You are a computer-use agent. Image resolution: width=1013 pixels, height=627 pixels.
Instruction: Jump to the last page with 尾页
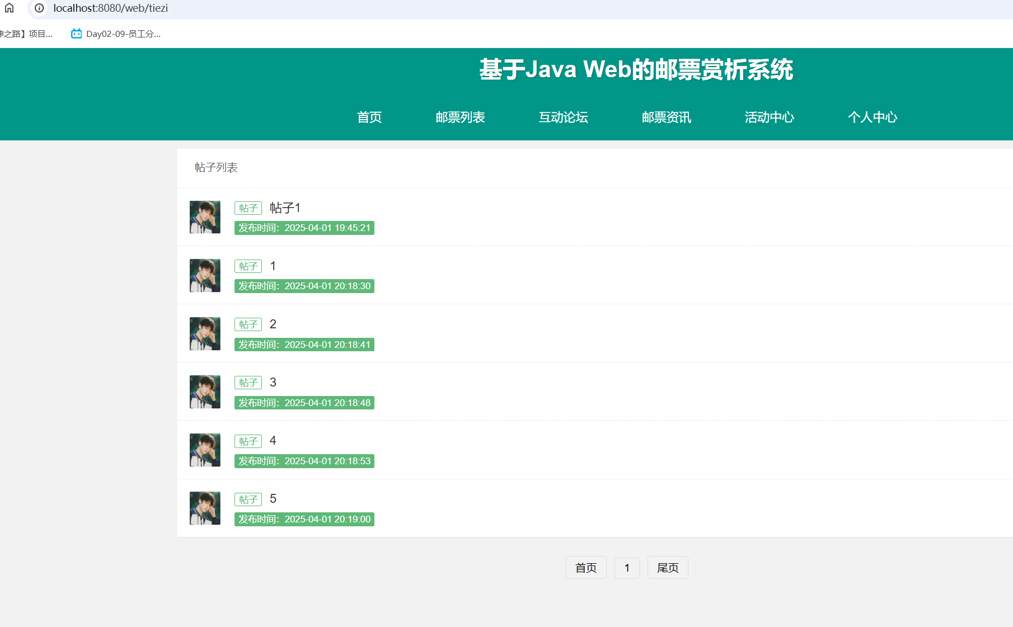coord(668,568)
